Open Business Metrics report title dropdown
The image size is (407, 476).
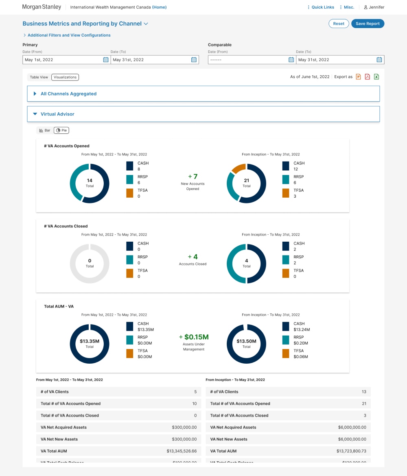[146, 24]
